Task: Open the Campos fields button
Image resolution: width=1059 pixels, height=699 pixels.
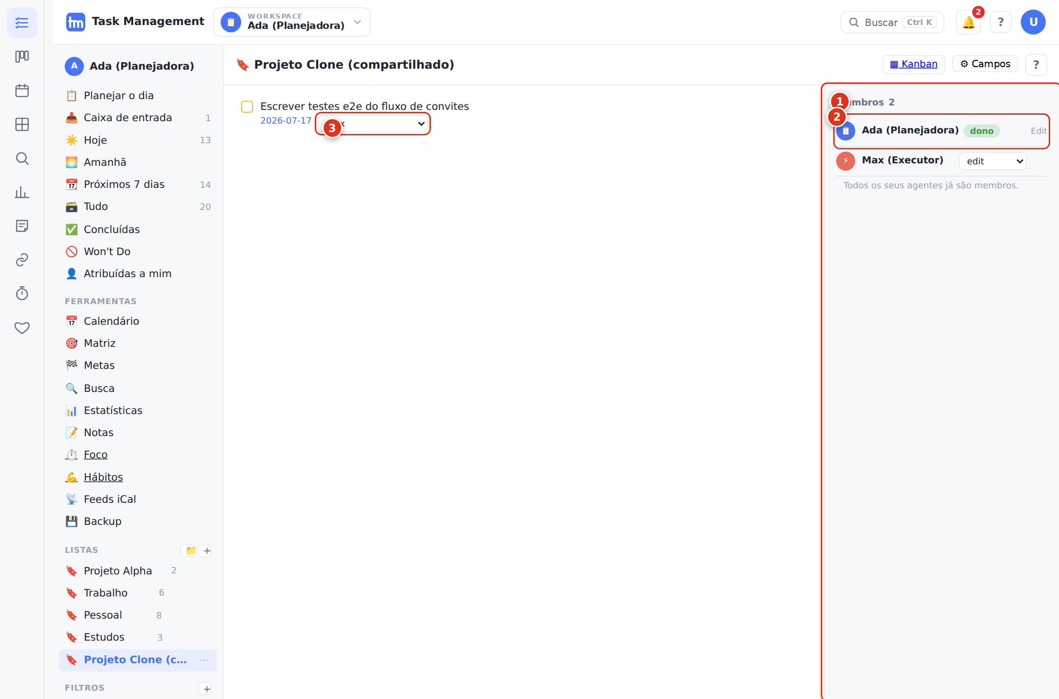Action: pos(985,64)
